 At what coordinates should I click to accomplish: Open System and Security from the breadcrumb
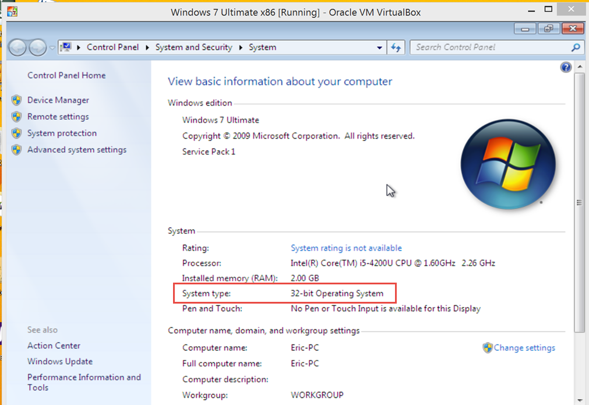click(x=194, y=47)
